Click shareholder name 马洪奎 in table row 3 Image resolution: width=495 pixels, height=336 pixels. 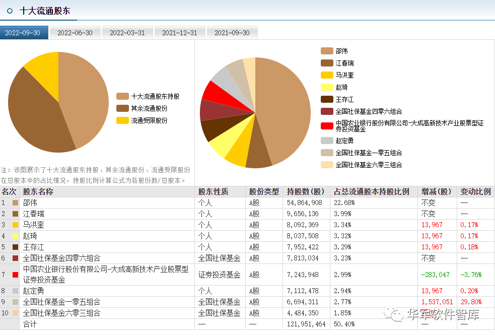(x=33, y=225)
